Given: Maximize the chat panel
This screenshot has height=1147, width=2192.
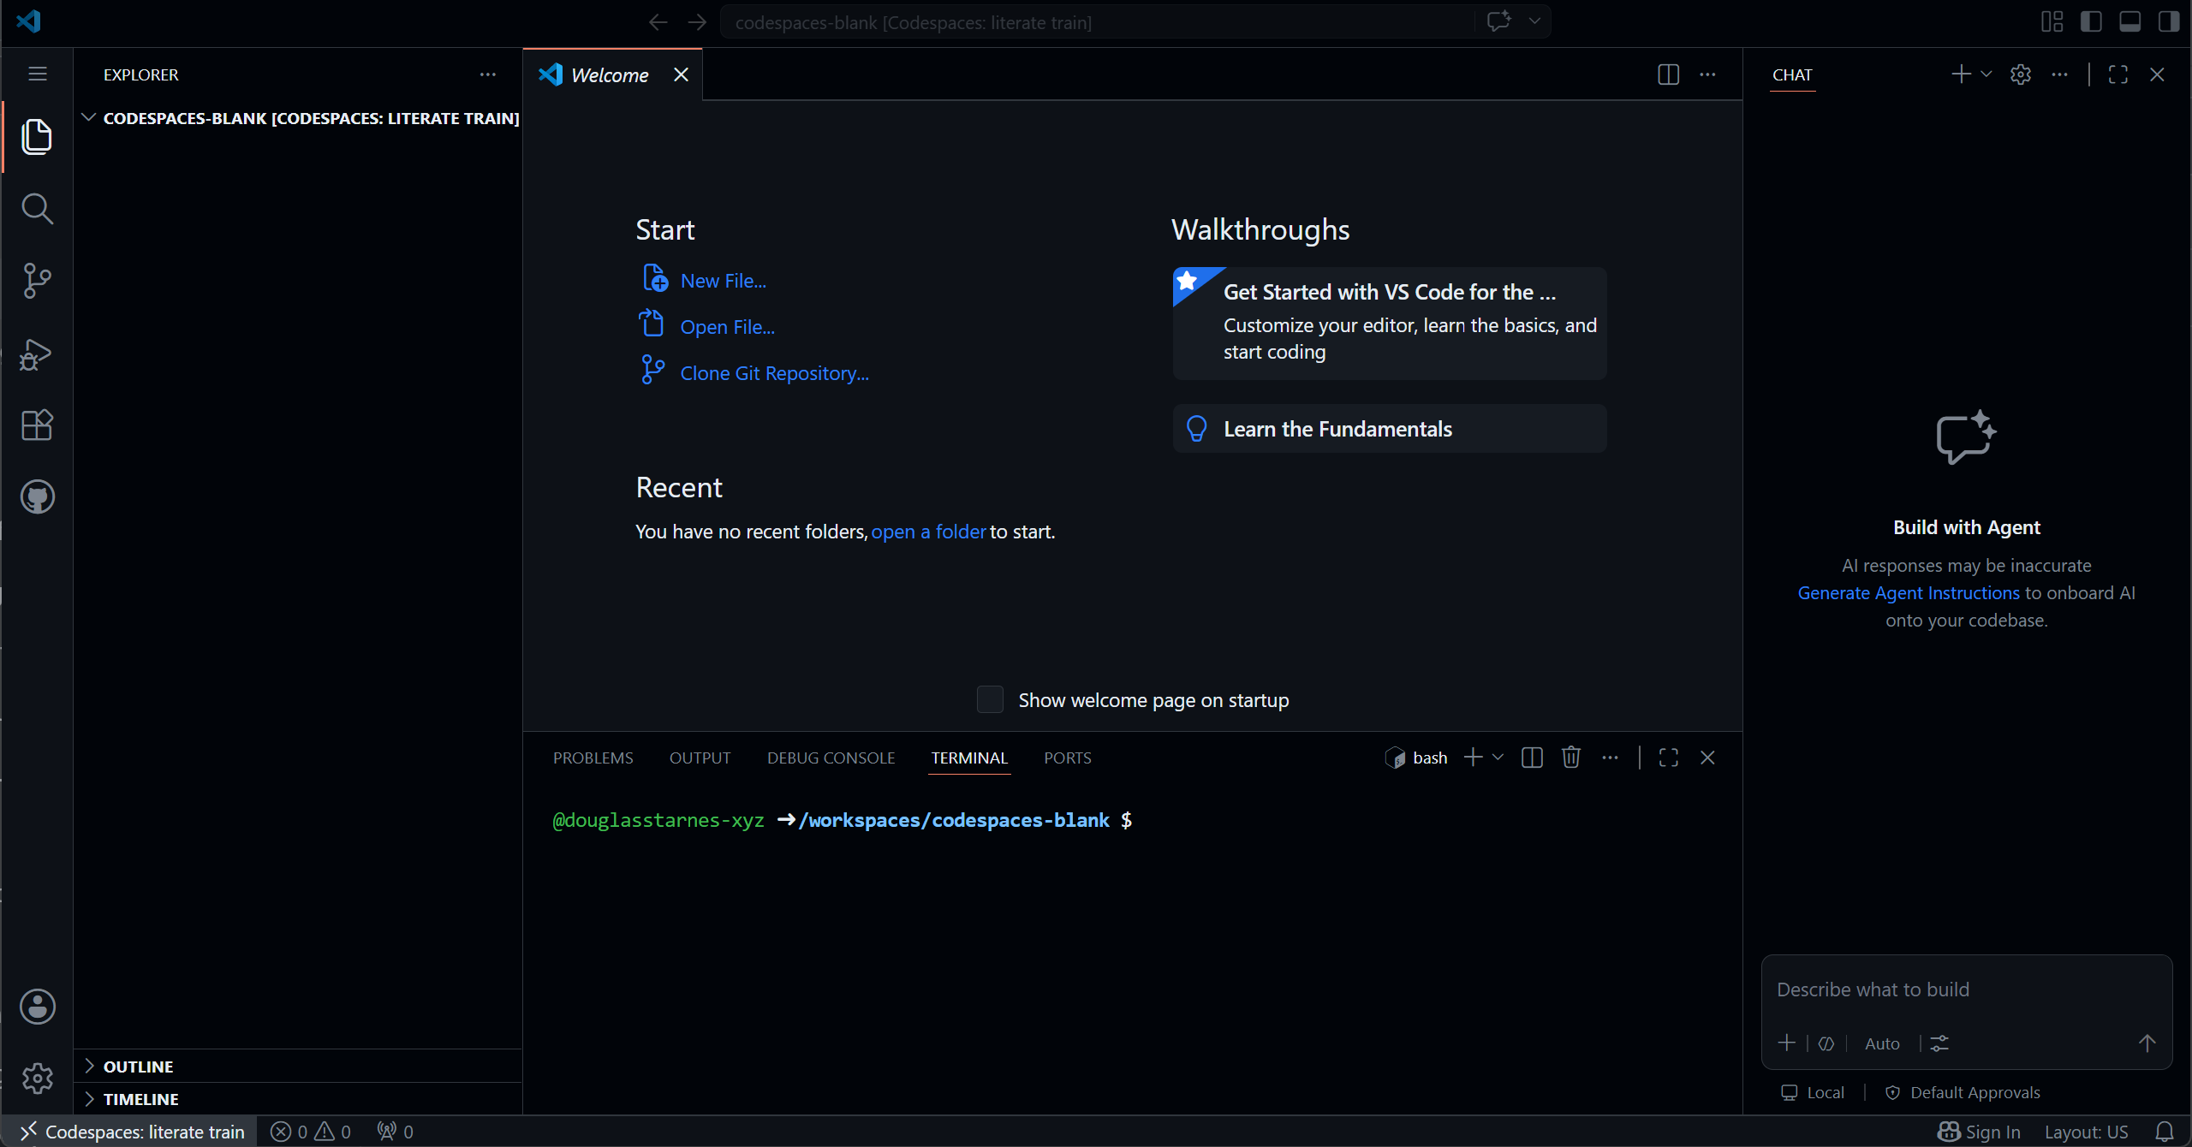Looking at the screenshot, I should 2118,74.
